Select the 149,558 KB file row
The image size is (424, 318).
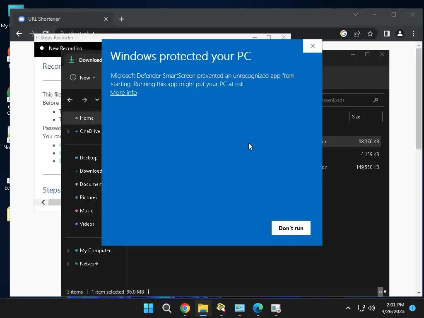click(x=351, y=167)
